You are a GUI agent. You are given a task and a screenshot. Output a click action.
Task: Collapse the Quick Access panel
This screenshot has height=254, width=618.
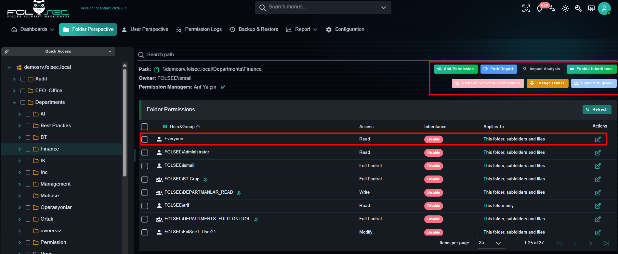coord(110,52)
